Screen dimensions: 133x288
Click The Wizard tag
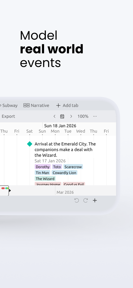tap(45, 179)
